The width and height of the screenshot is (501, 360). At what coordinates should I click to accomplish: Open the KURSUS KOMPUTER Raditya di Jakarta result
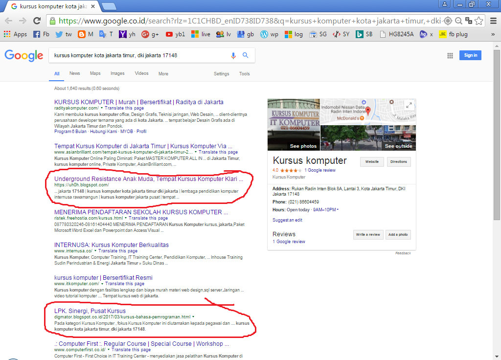tap(138, 102)
